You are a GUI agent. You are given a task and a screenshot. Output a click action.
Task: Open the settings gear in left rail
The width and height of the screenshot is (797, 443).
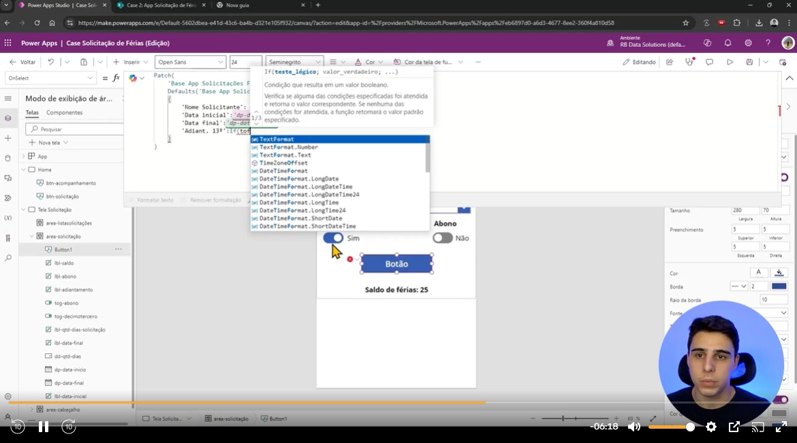tap(7, 397)
